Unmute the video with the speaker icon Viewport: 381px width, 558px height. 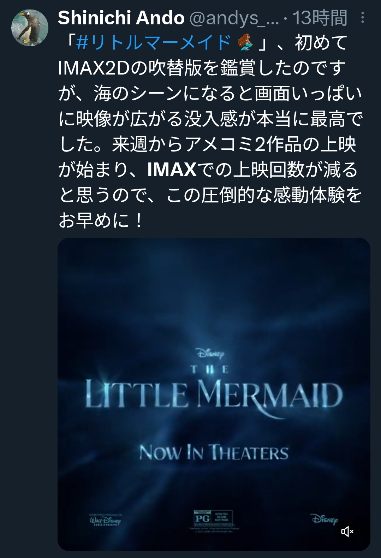coord(347,531)
